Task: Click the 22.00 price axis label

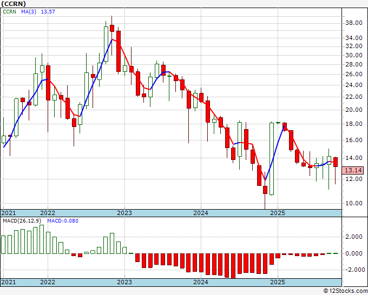Action: tap(354, 97)
